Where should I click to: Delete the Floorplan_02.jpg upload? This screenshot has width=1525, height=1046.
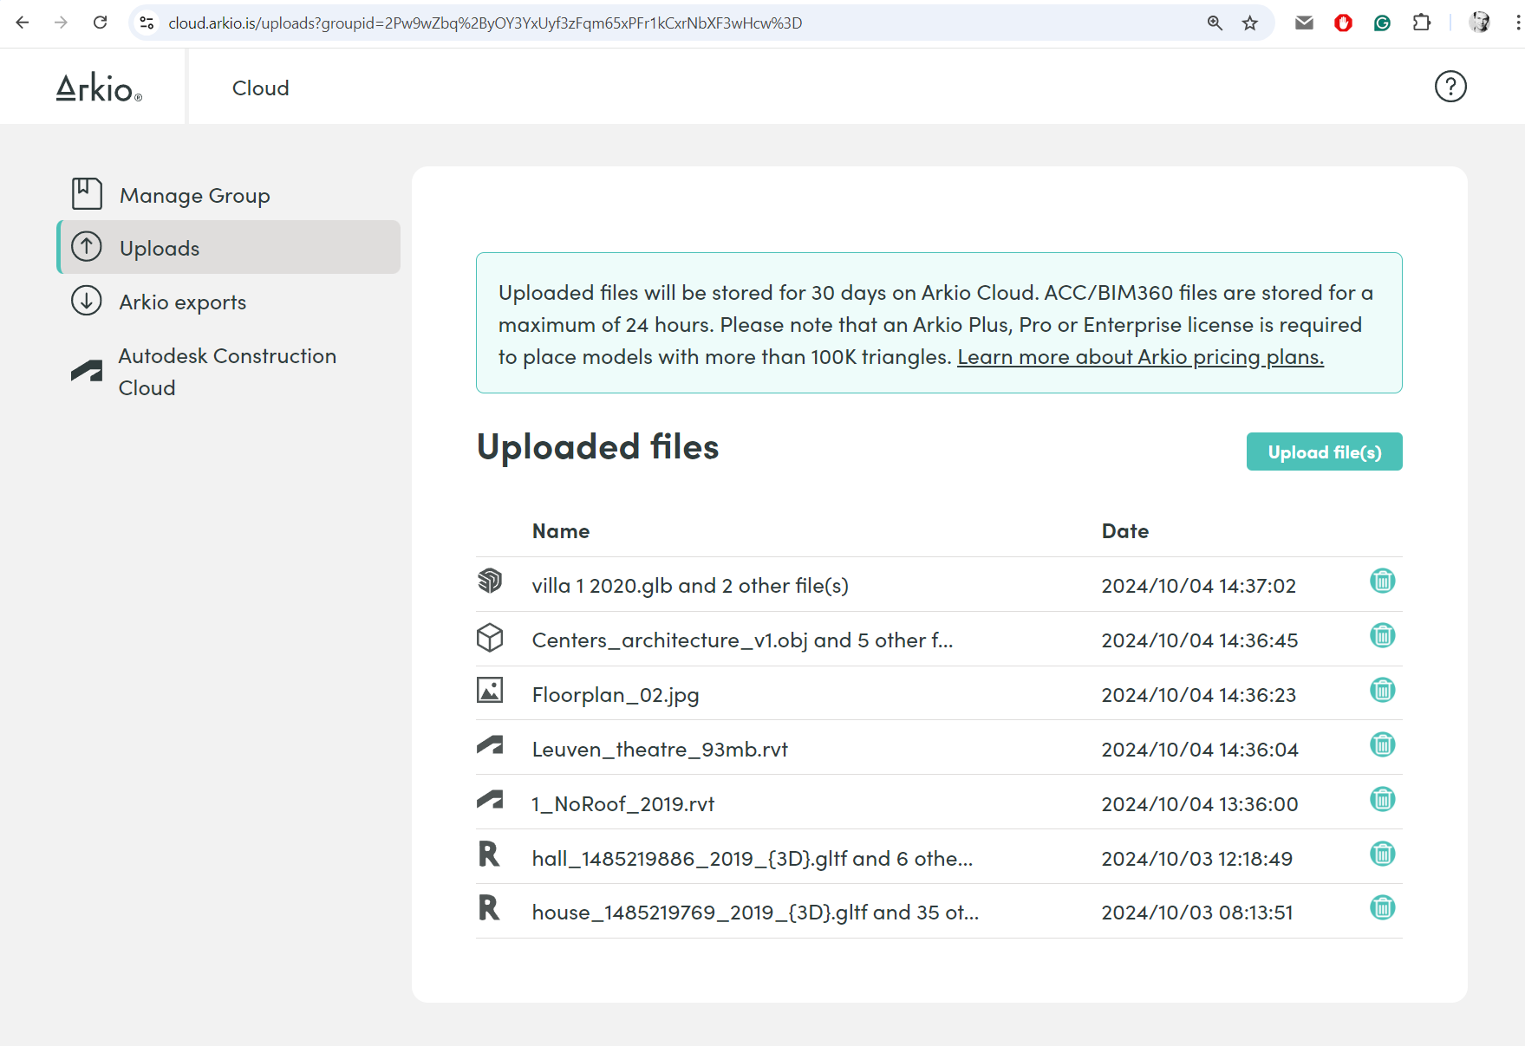coord(1382,690)
